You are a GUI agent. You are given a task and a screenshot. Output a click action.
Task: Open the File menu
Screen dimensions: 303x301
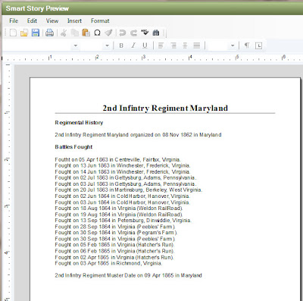click(x=14, y=20)
